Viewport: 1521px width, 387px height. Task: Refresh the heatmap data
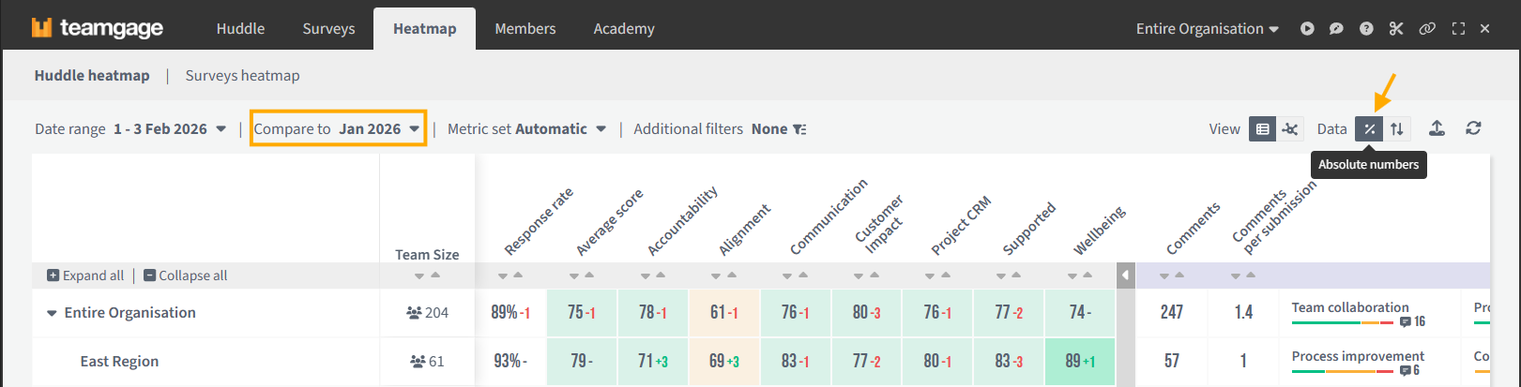(x=1473, y=128)
